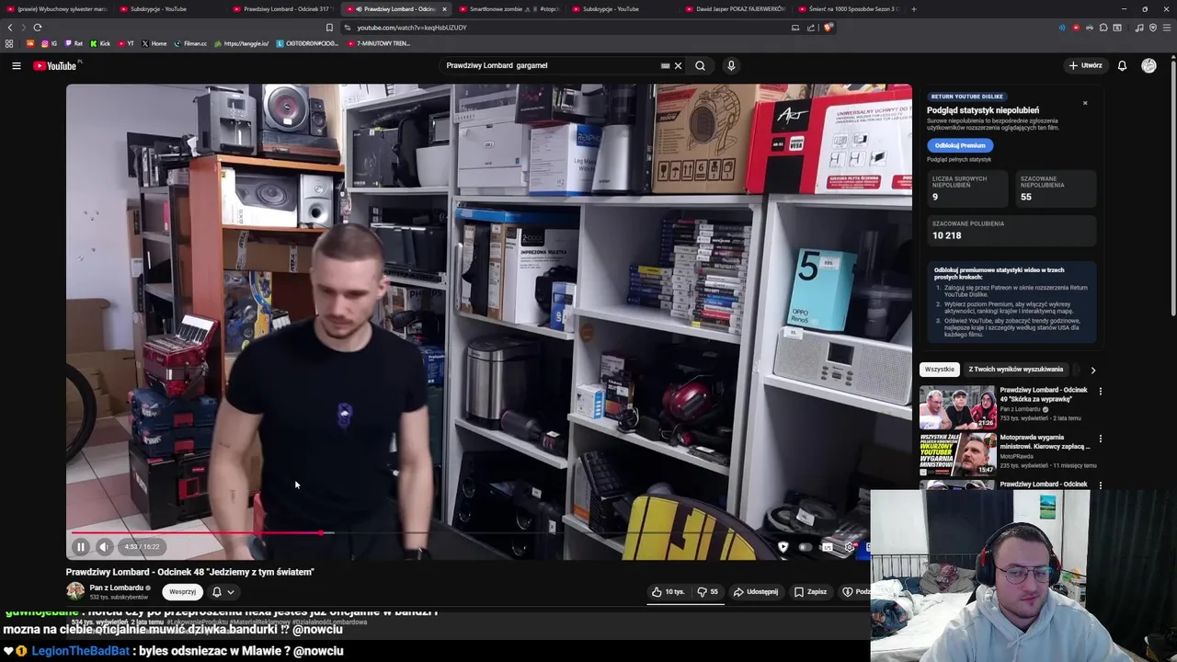Click the video title text
The image size is (1177, 662).
pos(189,572)
